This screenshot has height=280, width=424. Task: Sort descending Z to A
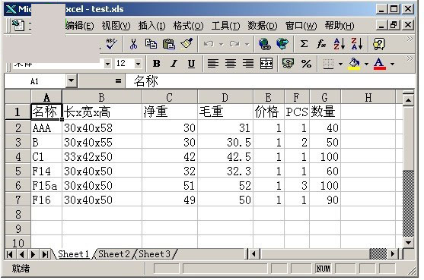click(x=357, y=44)
